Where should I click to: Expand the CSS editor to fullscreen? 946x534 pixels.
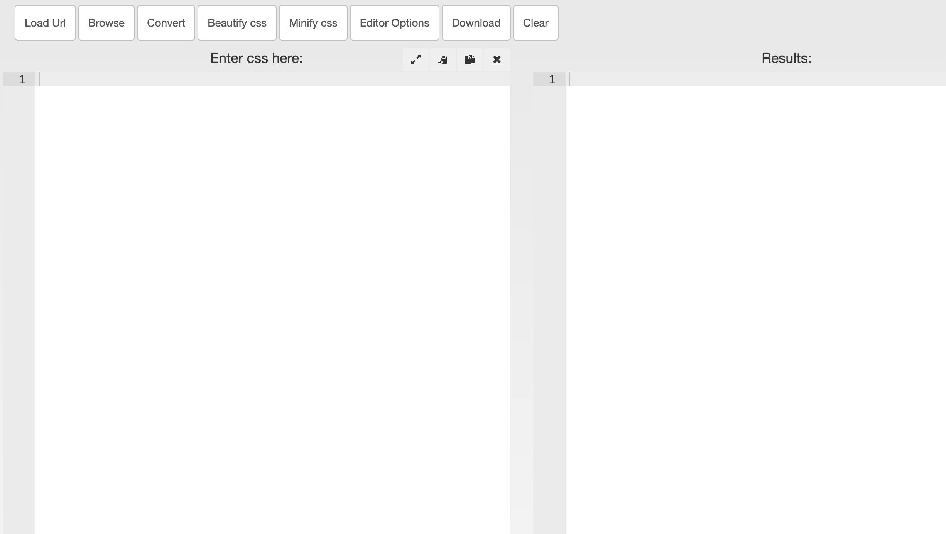[x=416, y=60]
